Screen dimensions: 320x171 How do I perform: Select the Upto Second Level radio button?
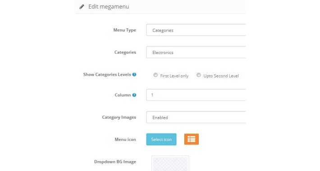pyautogui.click(x=199, y=75)
